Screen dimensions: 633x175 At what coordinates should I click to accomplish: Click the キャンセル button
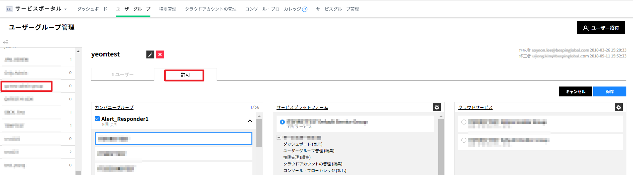click(x=575, y=91)
